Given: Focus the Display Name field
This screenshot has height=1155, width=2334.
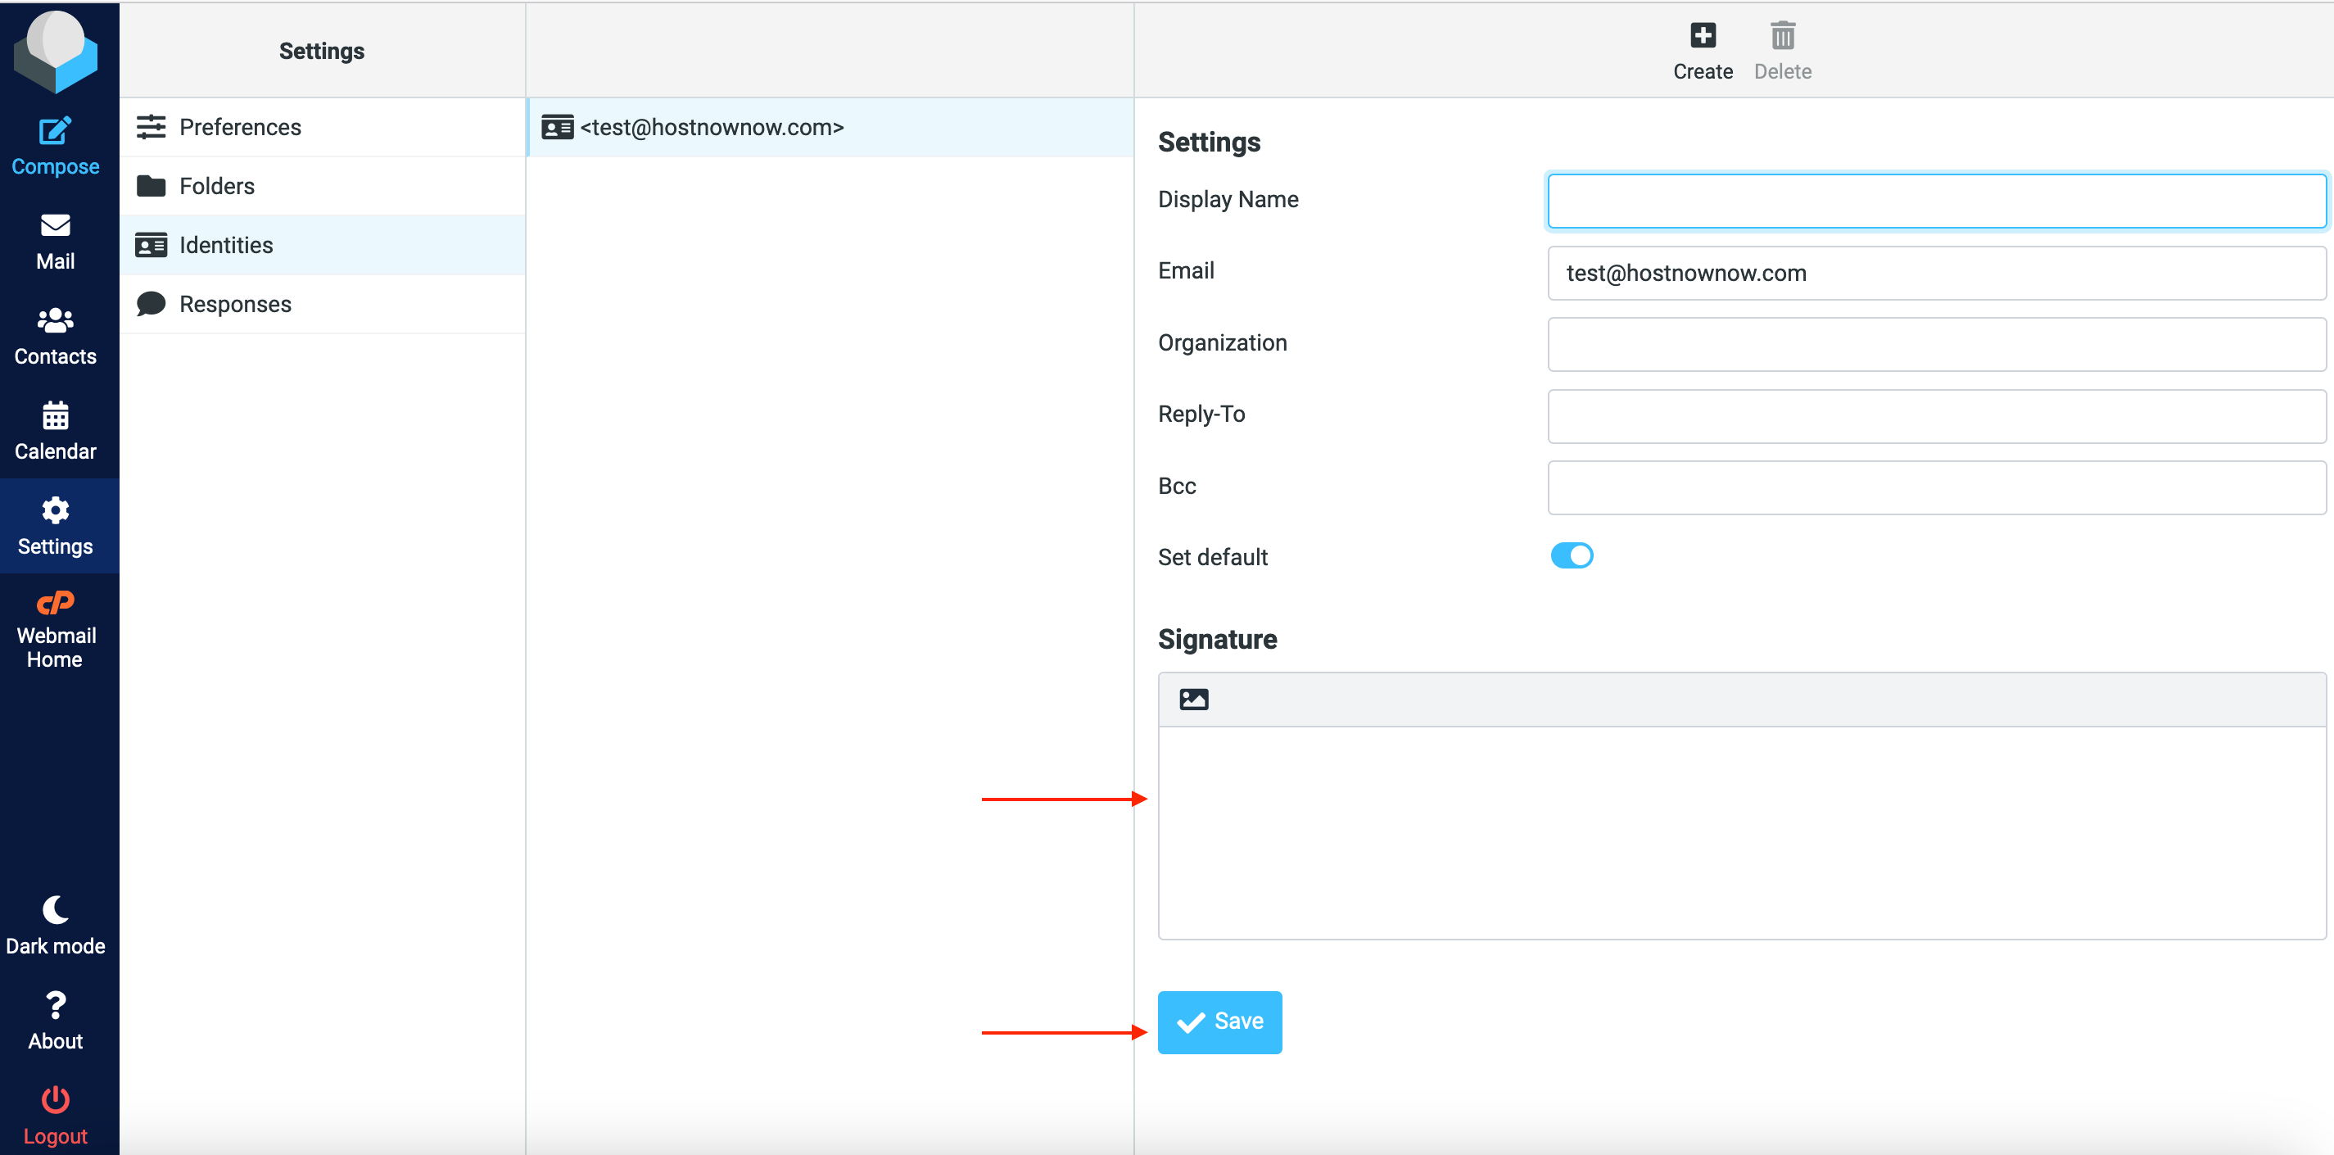Looking at the screenshot, I should 1936,201.
